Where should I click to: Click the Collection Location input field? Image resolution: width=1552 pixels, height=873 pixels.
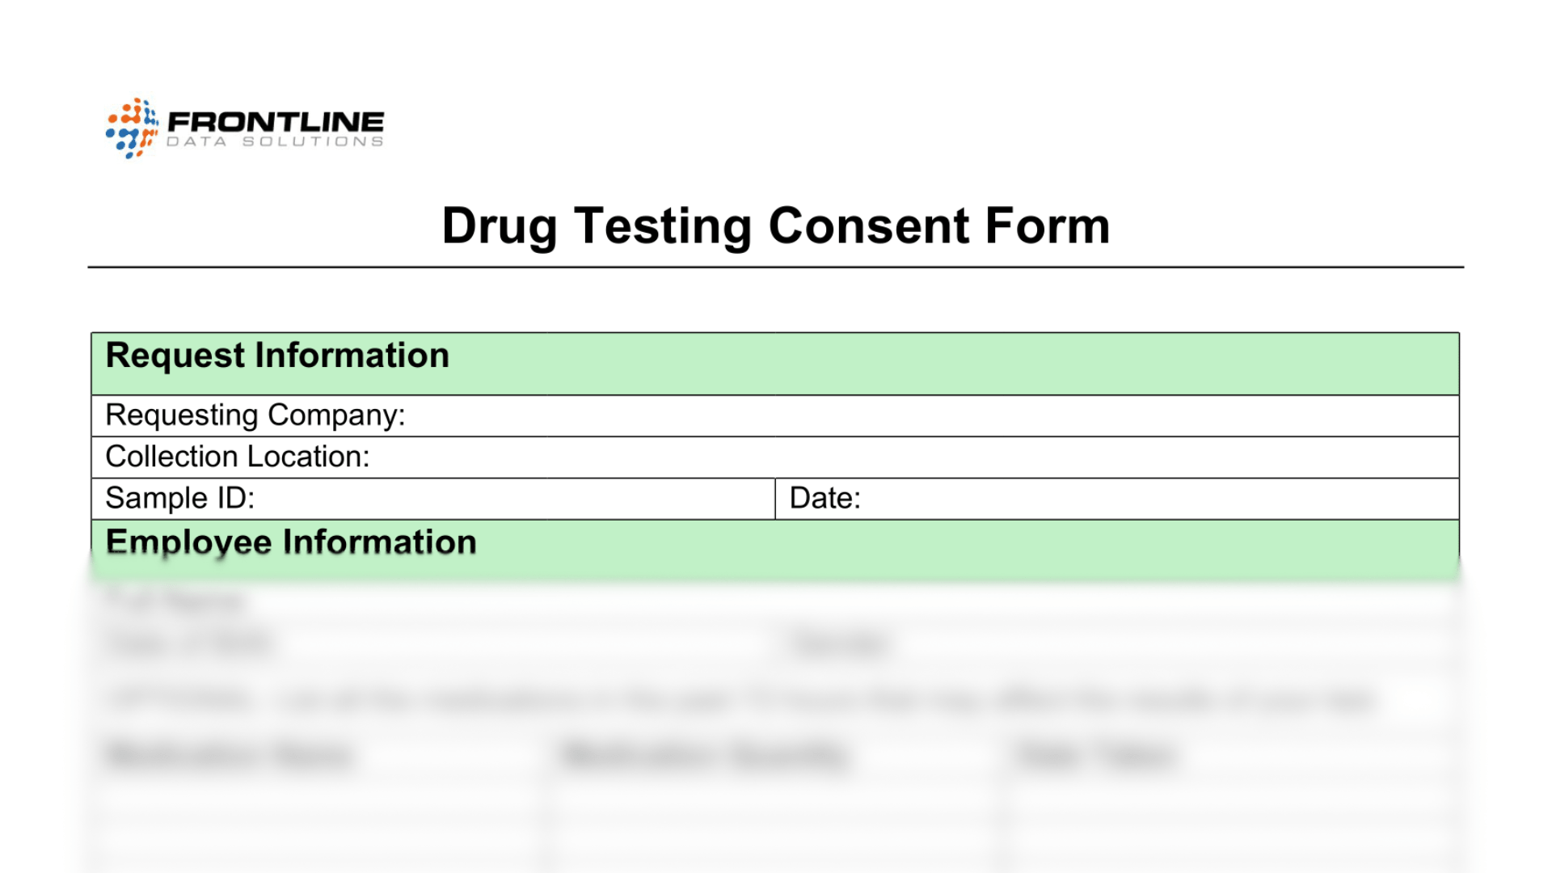point(913,458)
